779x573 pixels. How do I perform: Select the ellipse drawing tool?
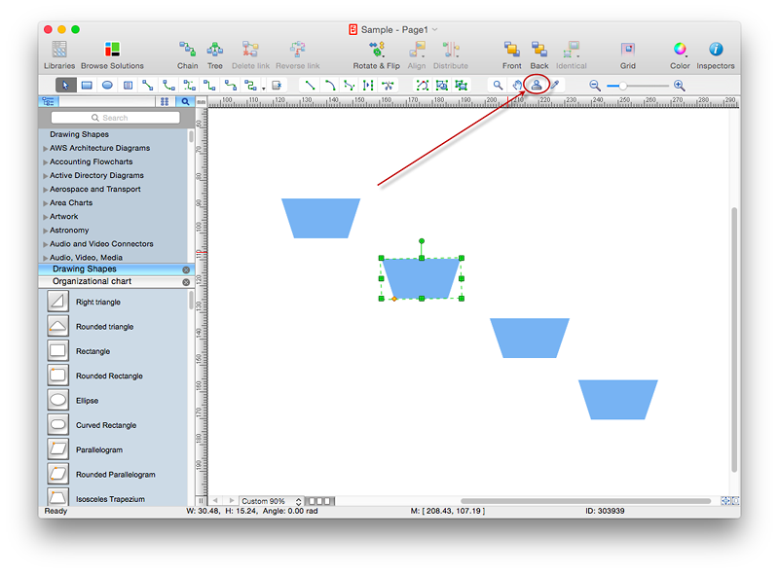tap(107, 86)
